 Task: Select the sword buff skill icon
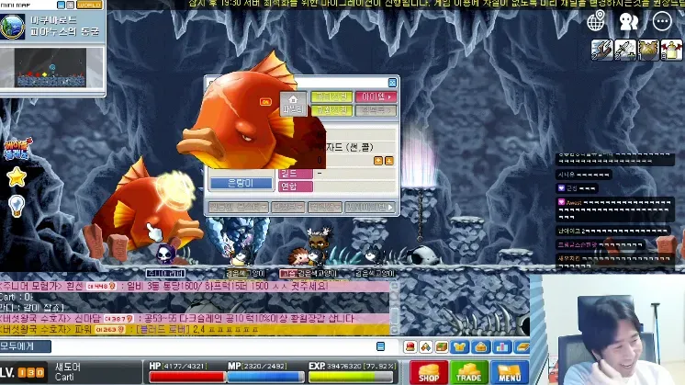tap(625, 50)
